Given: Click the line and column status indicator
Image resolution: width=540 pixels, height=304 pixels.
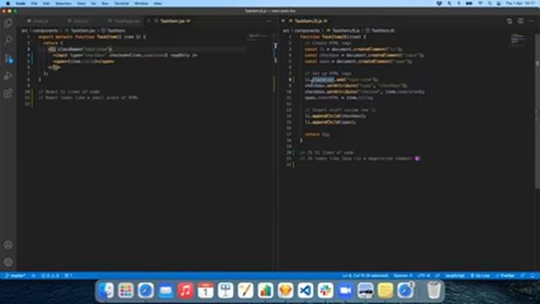Looking at the screenshot, I should click(365, 276).
